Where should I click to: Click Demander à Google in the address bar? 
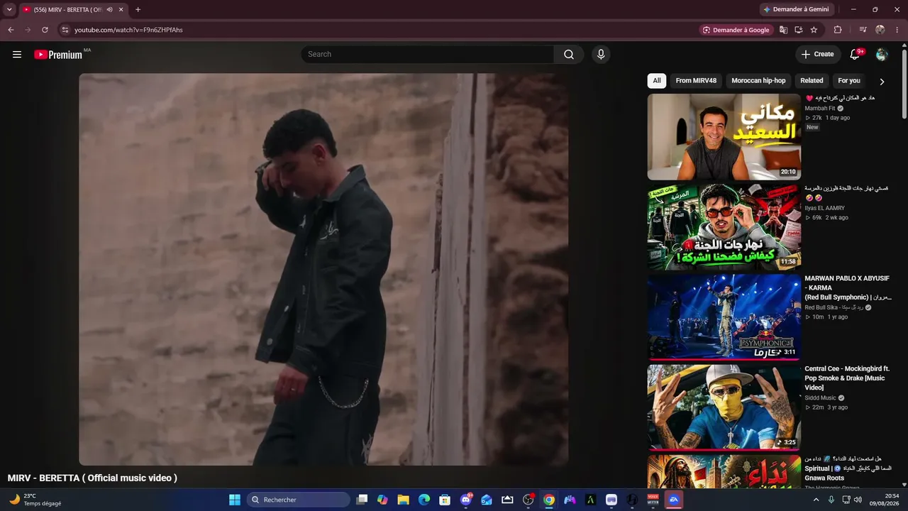736,30
